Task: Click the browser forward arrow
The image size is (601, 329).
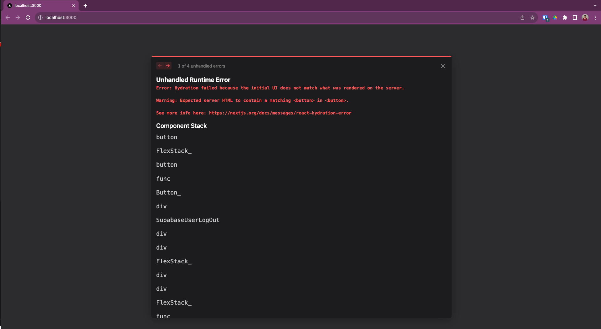Action: (x=18, y=18)
